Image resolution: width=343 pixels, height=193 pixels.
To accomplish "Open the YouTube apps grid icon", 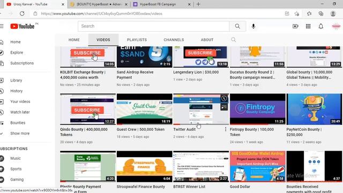I will tap(308, 26).
